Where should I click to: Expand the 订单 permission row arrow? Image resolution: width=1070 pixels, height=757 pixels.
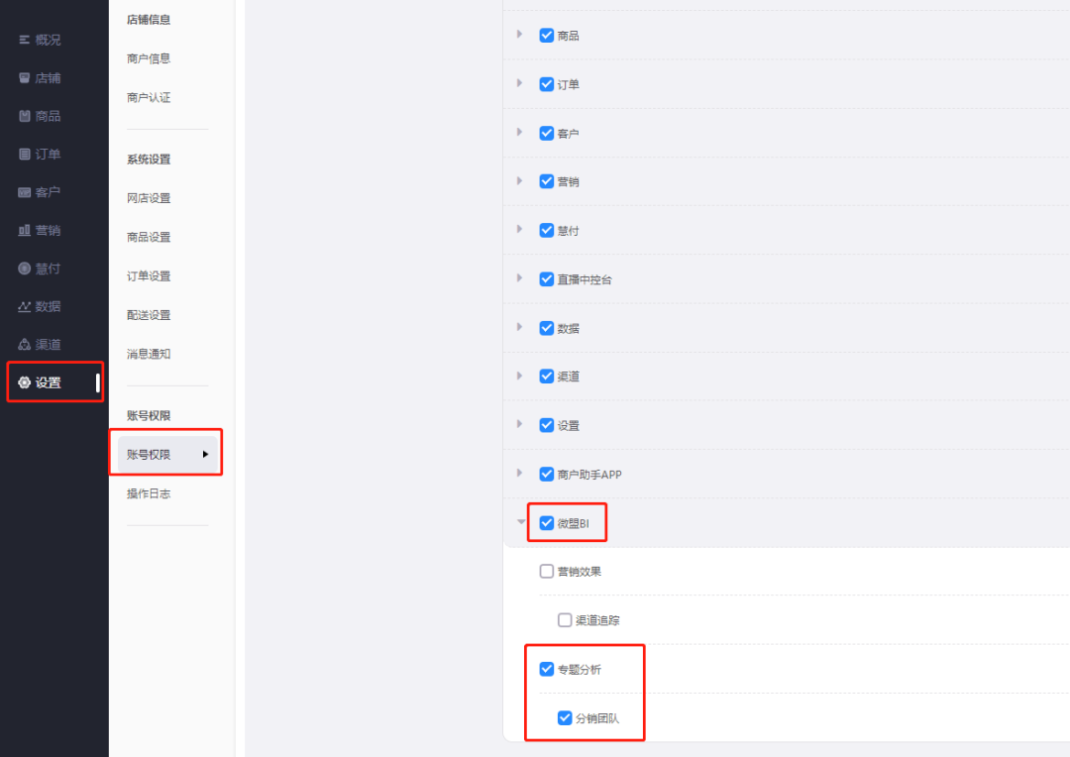pos(519,83)
